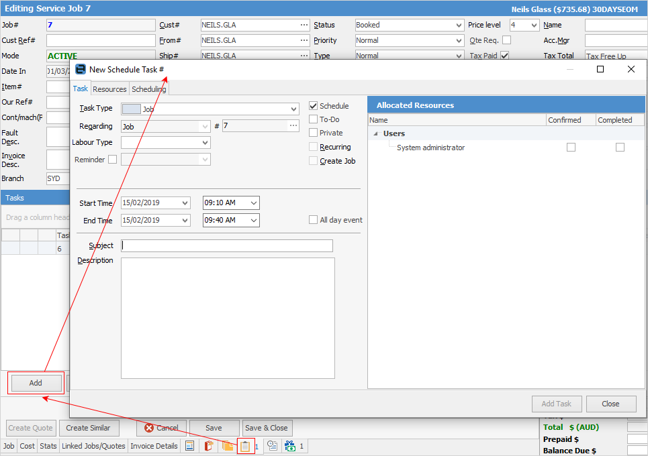This screenshot has height=456, width=648.
Task: Click the clock notes icon in bottom tabs
Action: tap(273, 446)
